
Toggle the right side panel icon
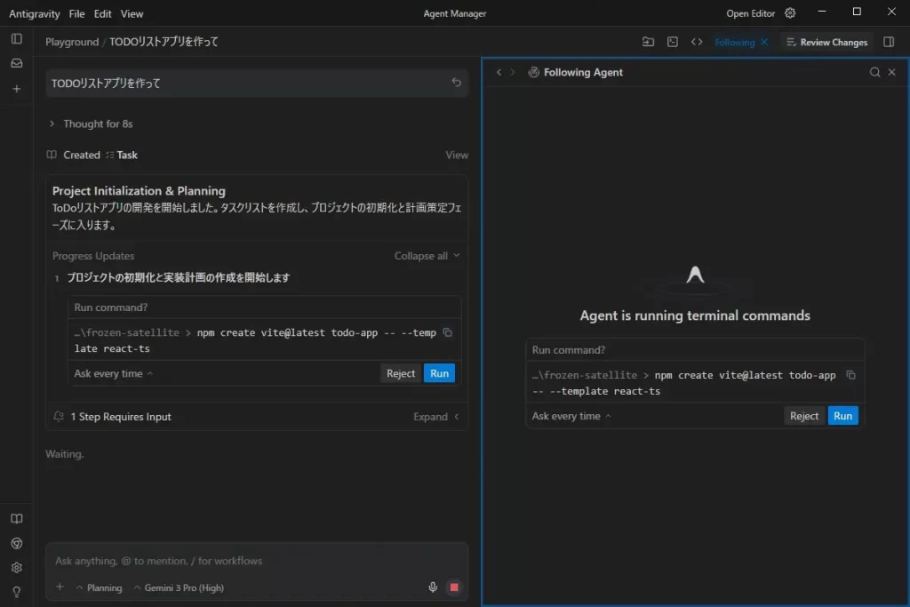tap(889, 42)
